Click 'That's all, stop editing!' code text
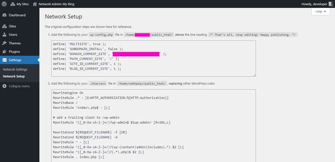Viewport: 335px width, 162px height. [x=253, y=35]
